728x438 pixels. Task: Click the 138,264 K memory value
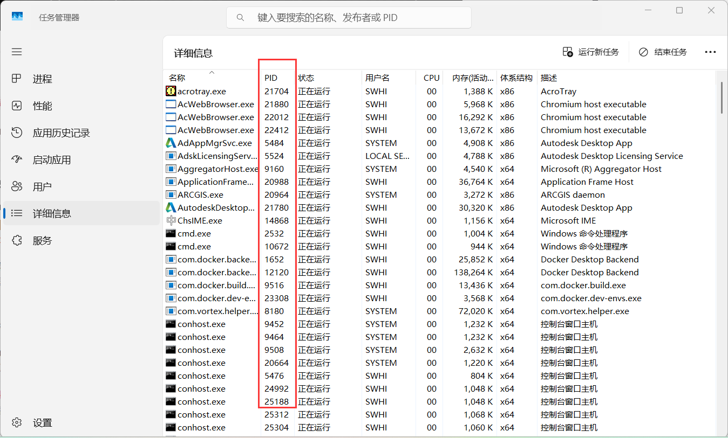473,272
